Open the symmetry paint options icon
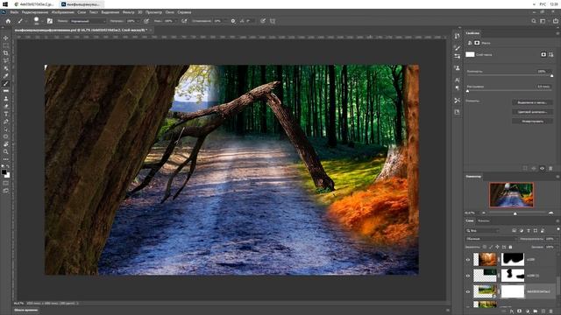Screen dimensions: 561x315 [273, 21]
